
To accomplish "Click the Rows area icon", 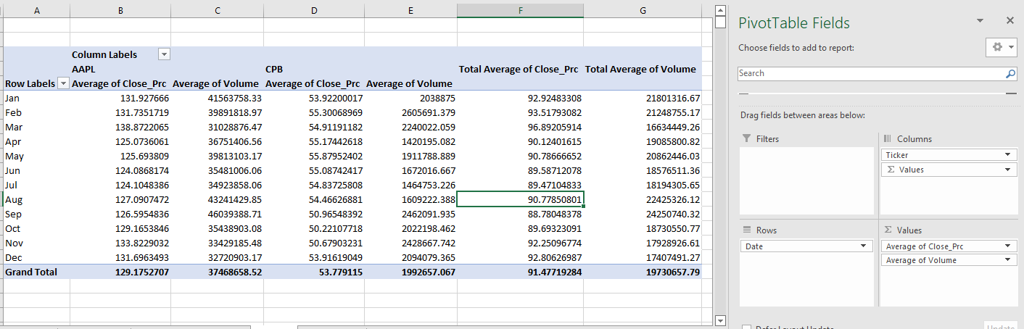I will (x=748, y=230).
